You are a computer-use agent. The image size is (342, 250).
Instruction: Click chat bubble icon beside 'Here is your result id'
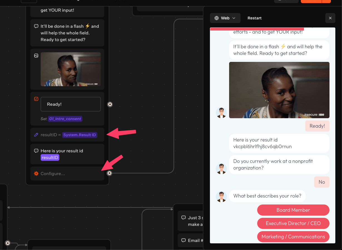pos(36,151)
